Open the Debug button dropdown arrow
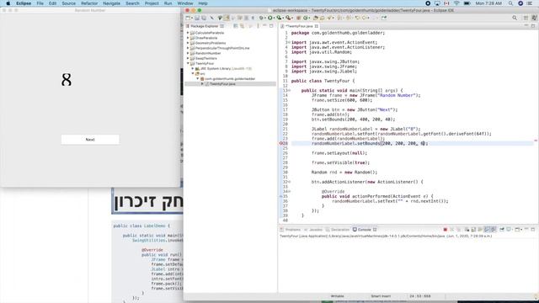Viewport: 539px width, 303px height. pyautogui.click(x=265, y=18)
